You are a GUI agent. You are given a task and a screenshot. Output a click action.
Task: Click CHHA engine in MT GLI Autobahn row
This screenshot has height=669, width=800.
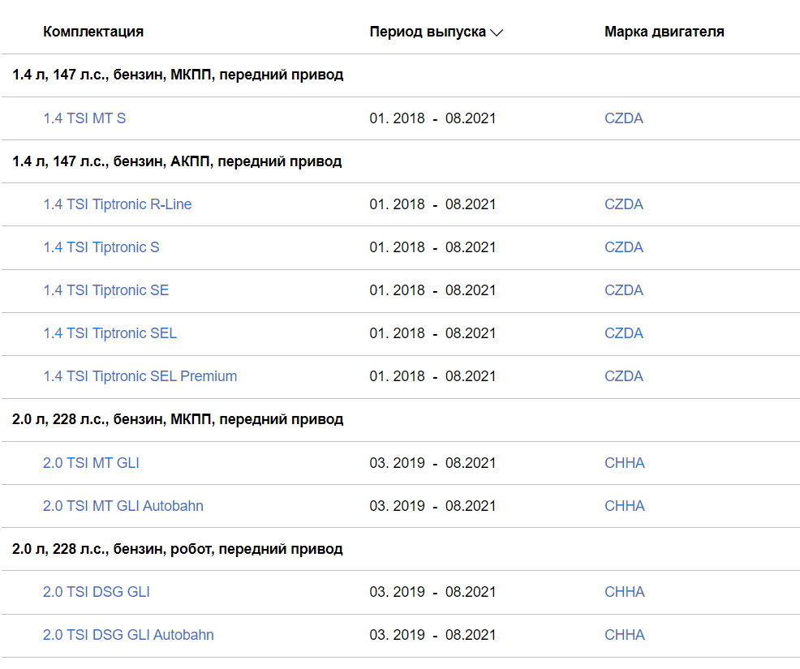pos(625,506)
